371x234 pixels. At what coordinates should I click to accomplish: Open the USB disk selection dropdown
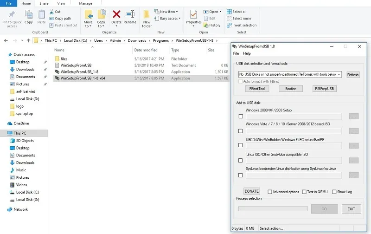290,74
